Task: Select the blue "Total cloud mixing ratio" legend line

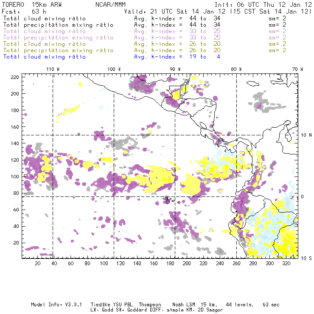Action: [x=45, y=57]
